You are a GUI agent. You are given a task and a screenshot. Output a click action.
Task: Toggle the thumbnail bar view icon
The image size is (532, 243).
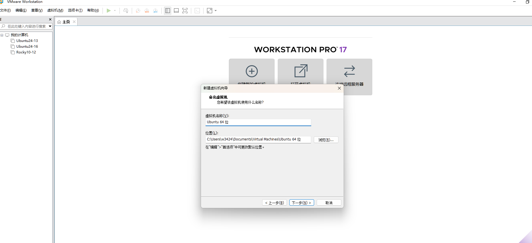(176, 11)
